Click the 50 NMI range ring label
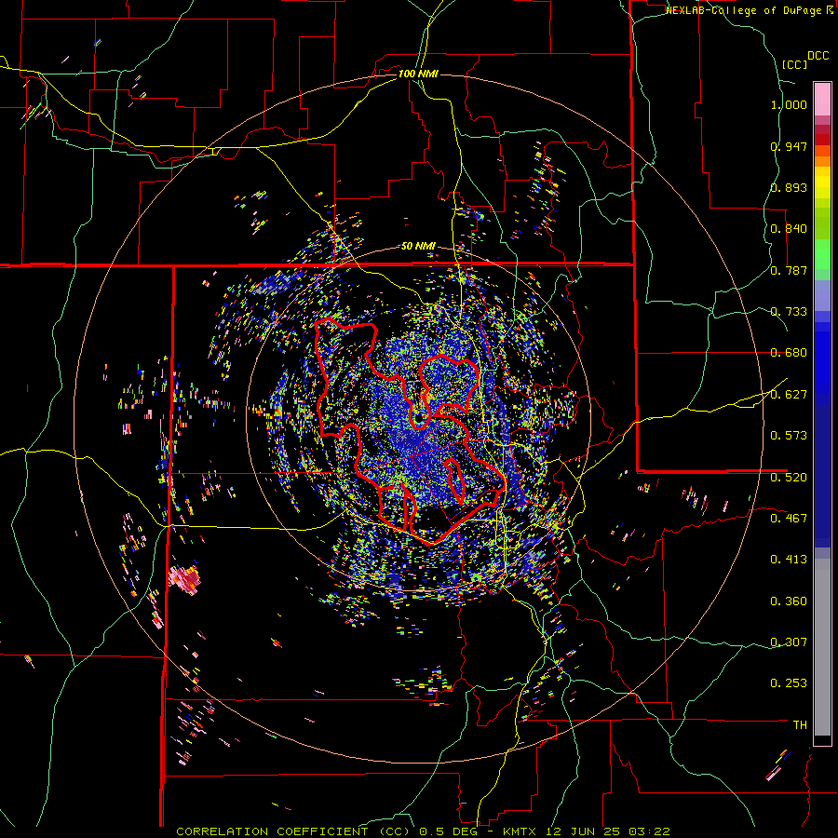 (x=418, y=247)
